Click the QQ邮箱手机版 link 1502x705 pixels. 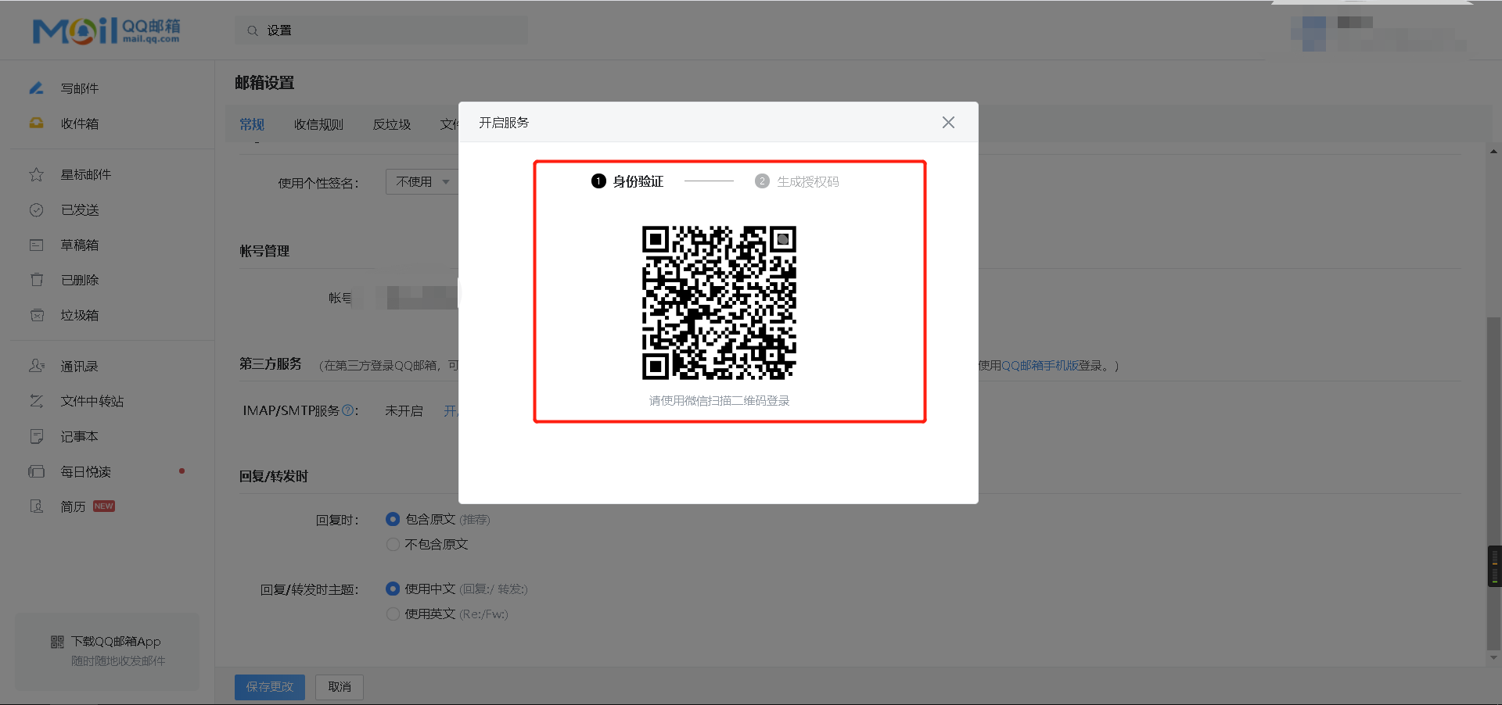point(1040,365)
